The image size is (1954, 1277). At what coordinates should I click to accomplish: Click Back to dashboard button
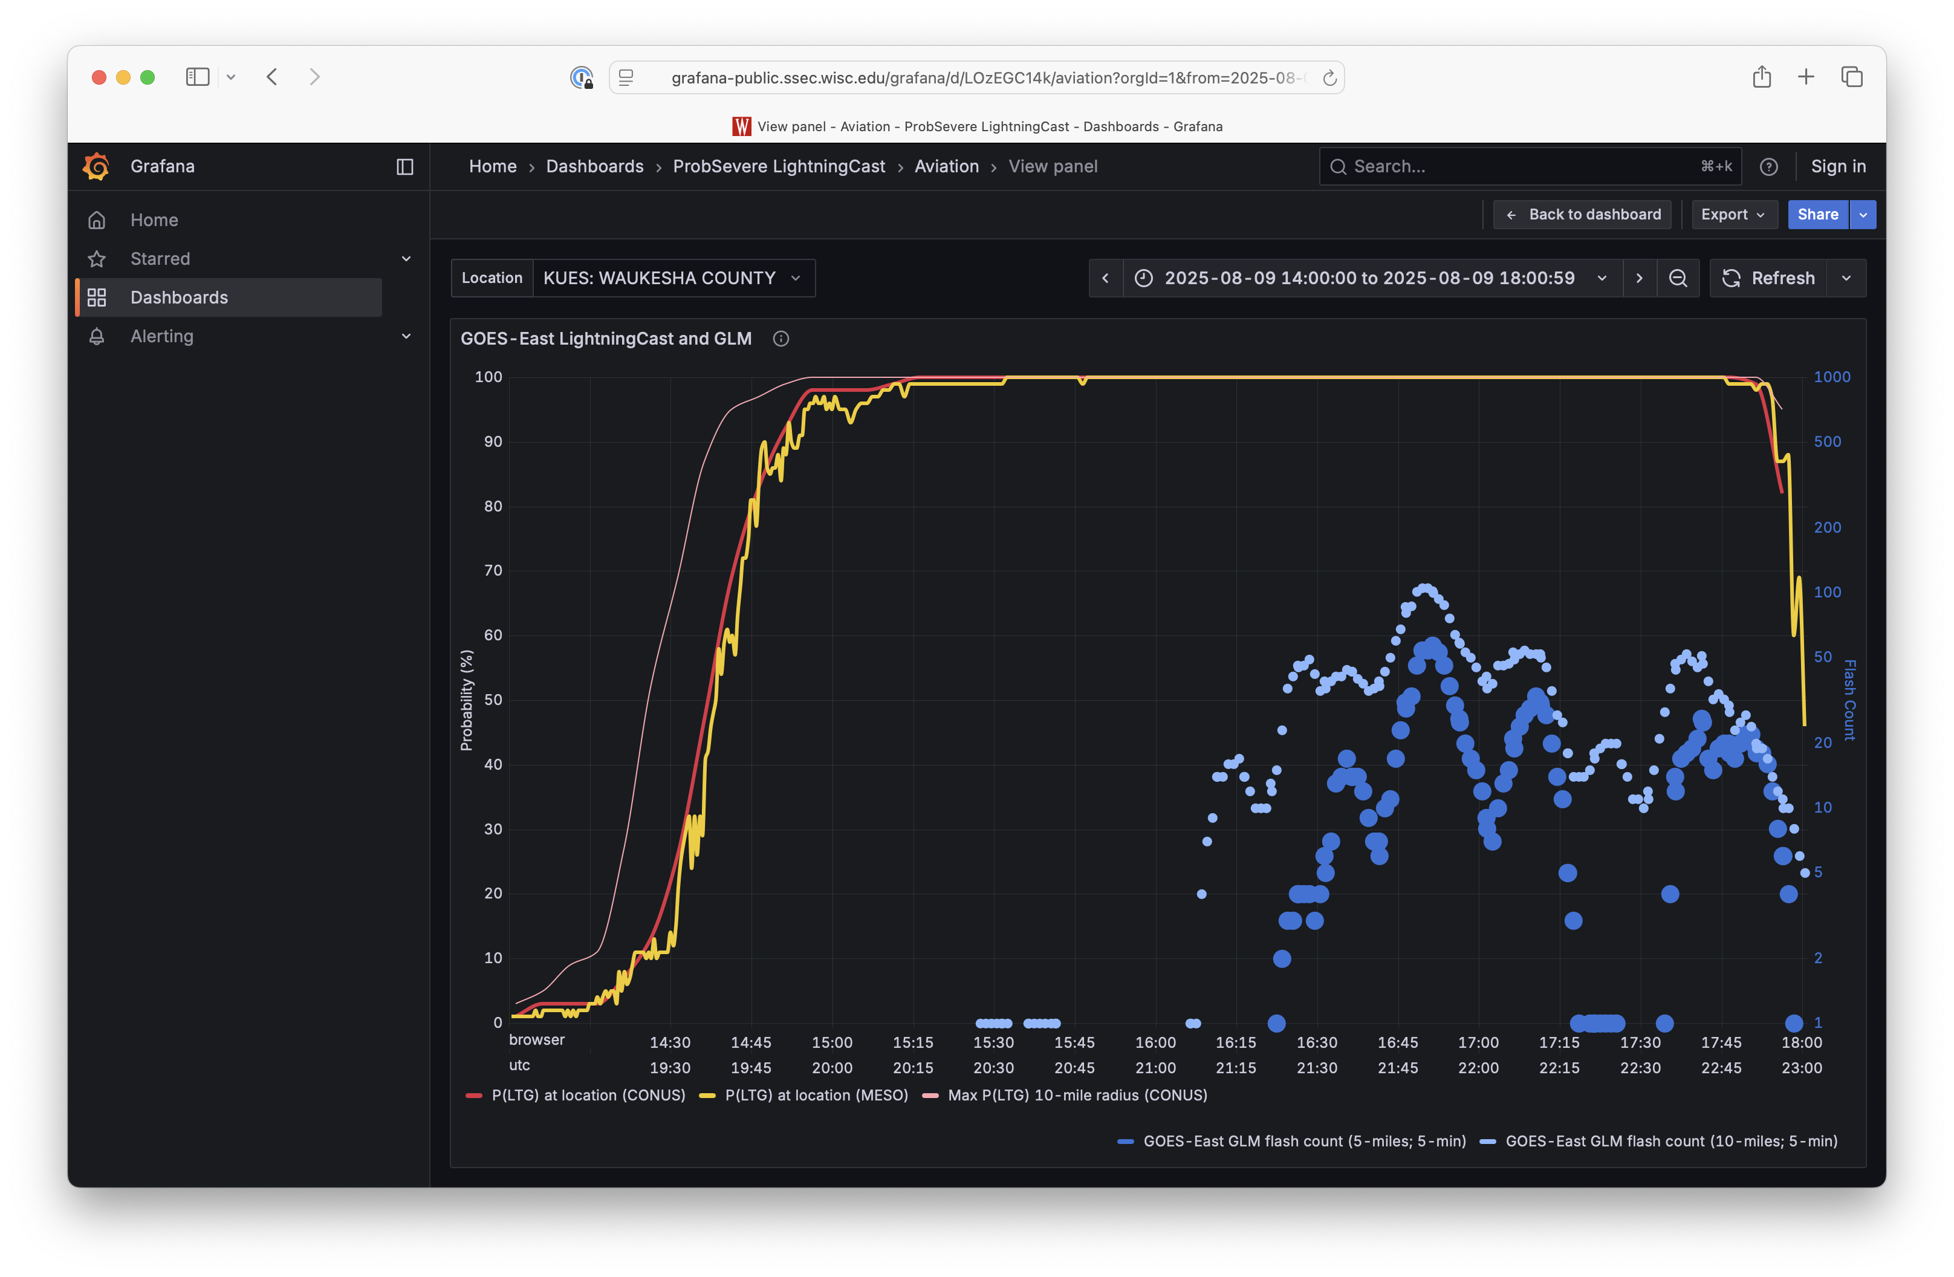click(1582, 214)
